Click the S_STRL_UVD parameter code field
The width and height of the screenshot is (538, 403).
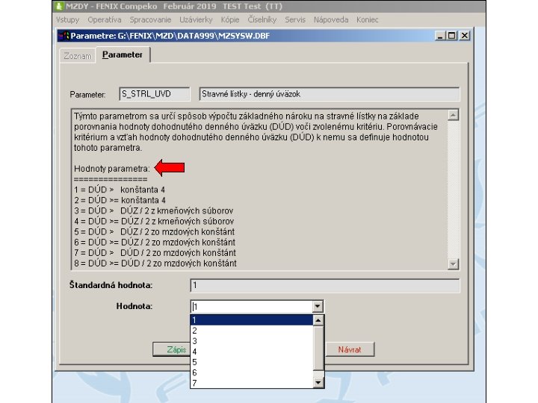[155, 94]
